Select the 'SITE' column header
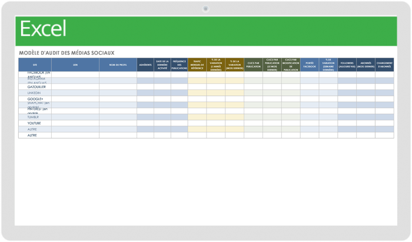 [35, 65]
